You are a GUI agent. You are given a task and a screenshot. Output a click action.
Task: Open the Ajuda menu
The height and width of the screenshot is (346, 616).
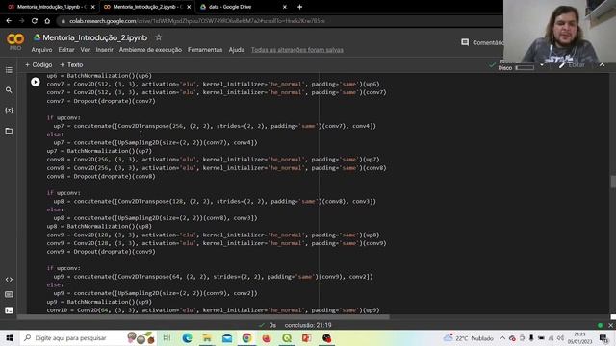[237, 50]
